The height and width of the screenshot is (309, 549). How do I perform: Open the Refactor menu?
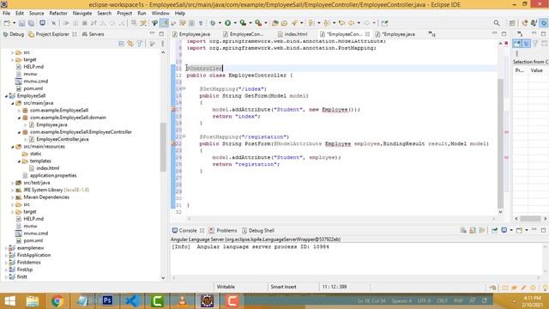58,13
